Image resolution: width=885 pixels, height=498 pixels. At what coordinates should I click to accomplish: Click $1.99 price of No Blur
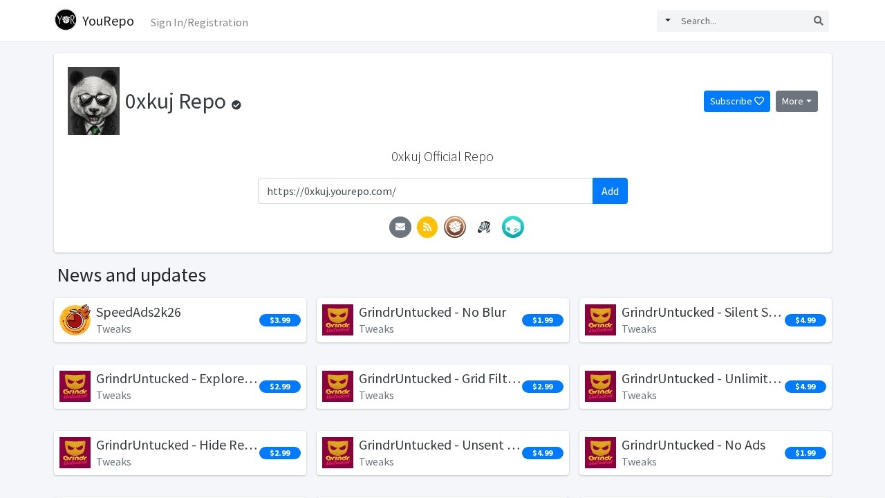(543, 320)
